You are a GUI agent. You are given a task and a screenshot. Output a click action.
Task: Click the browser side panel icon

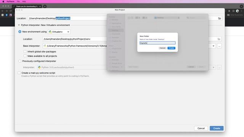[x=233, y=11]
